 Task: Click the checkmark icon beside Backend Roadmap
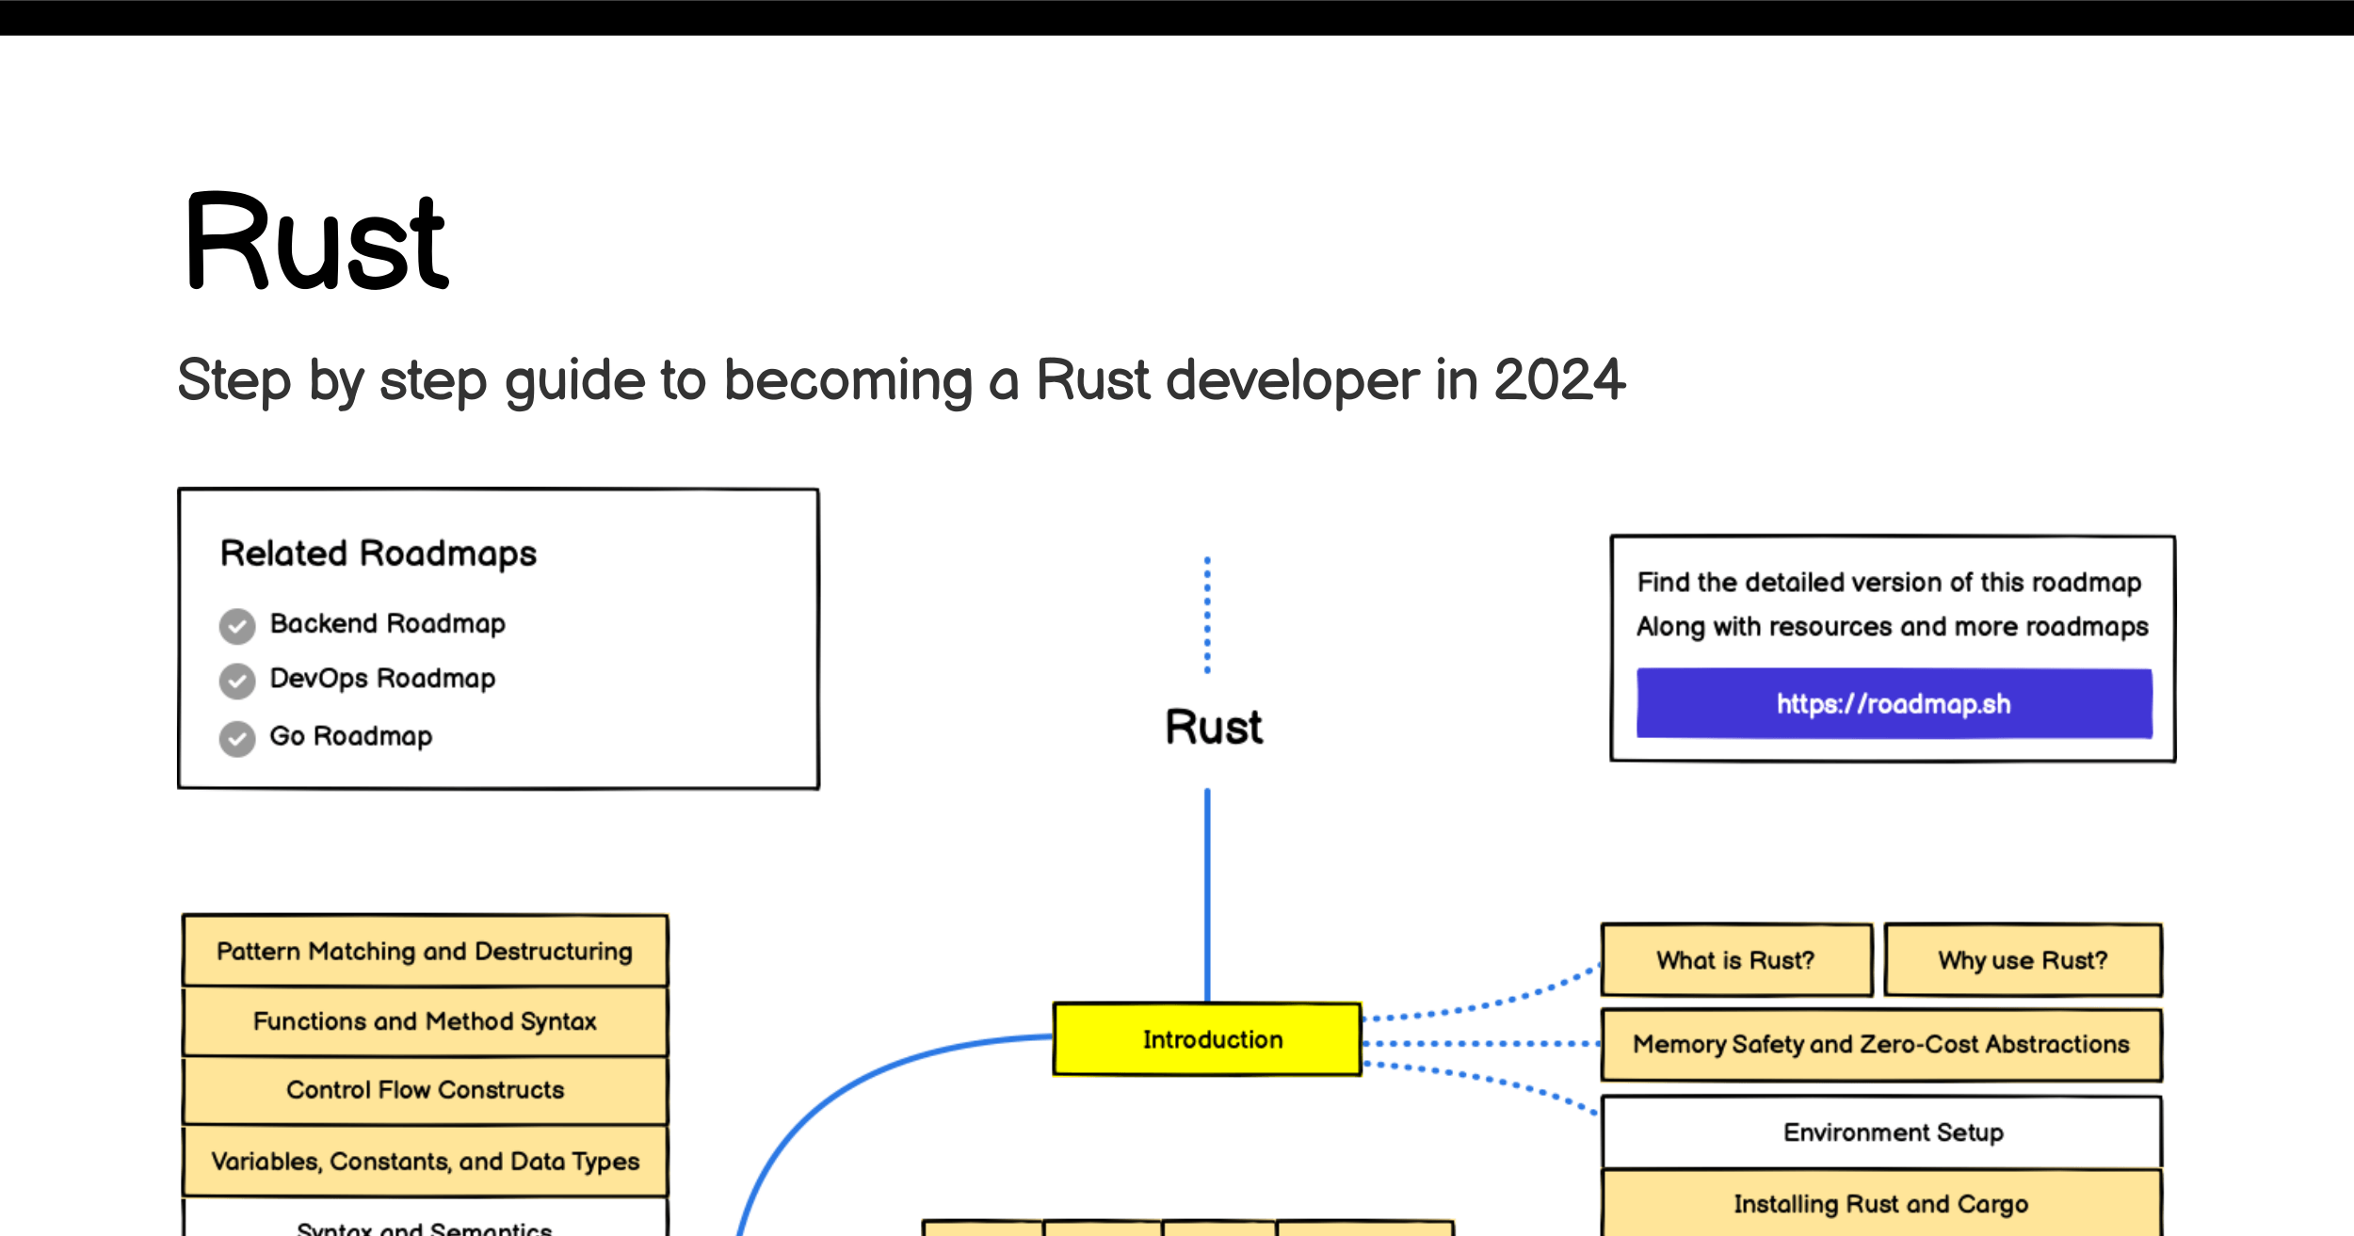pos(237,626)
